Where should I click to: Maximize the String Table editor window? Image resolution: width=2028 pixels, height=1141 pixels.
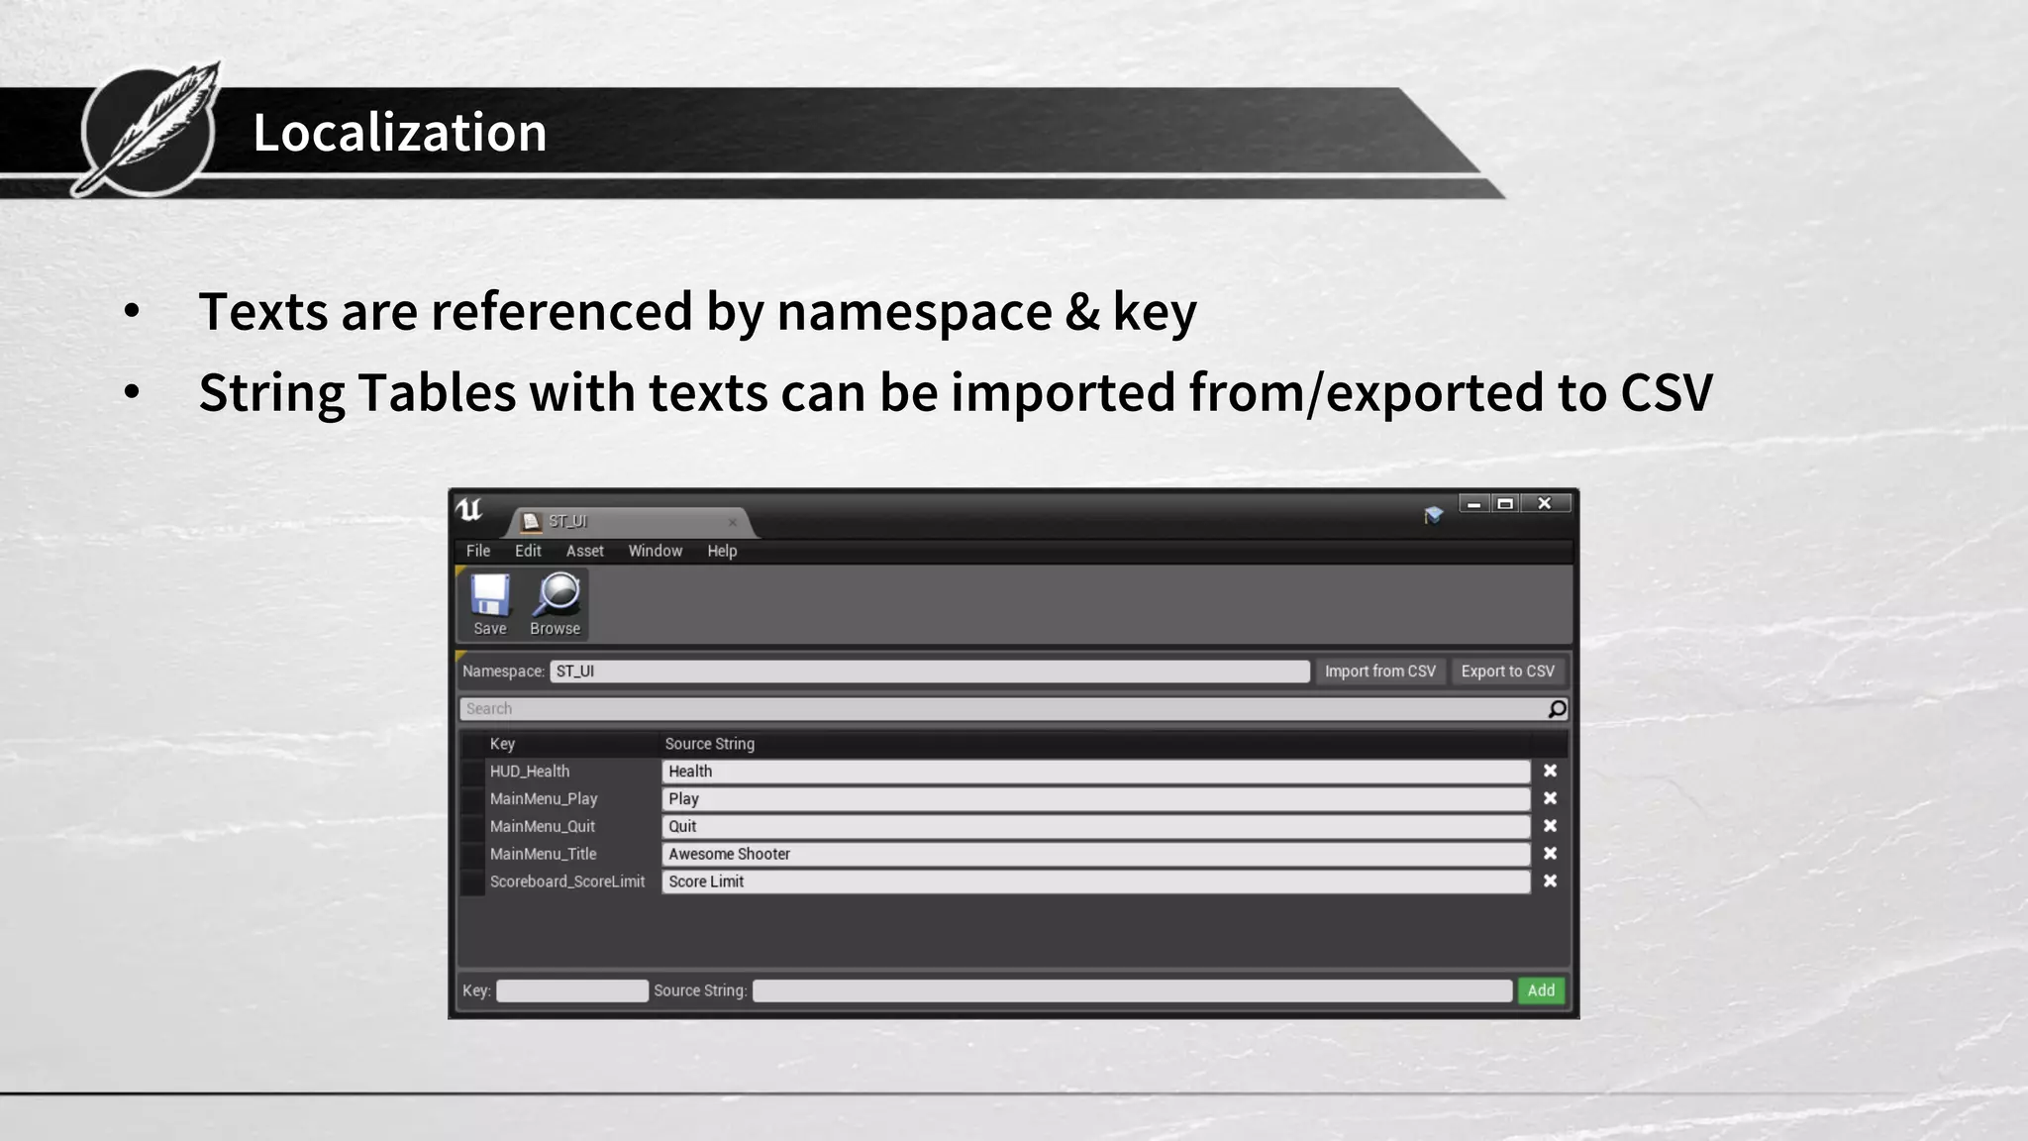click(x=1505, y=504)
